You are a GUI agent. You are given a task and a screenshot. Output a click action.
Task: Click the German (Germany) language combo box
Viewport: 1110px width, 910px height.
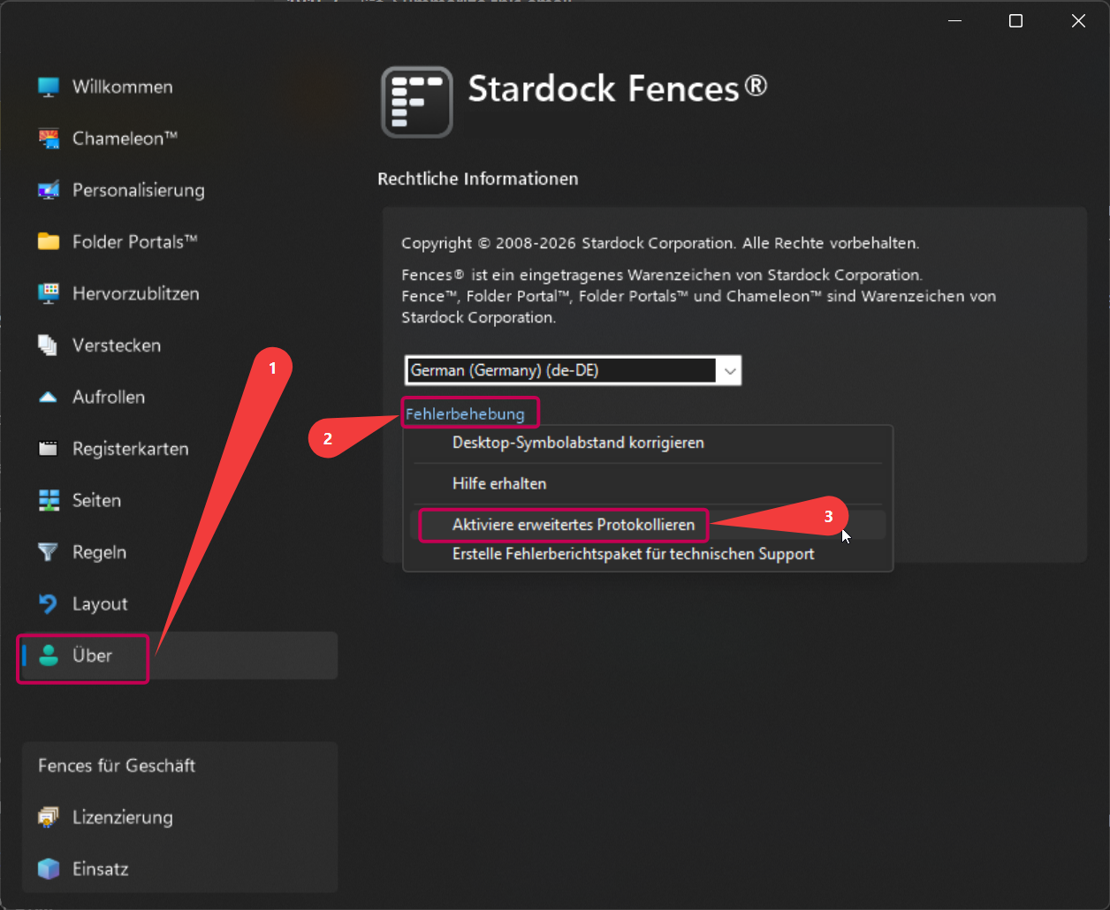click(x=573, y=371)
